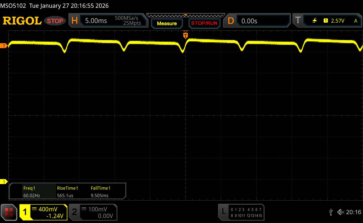
Task: Click the orange D delay icon
Action: click(x=231, y=21)
